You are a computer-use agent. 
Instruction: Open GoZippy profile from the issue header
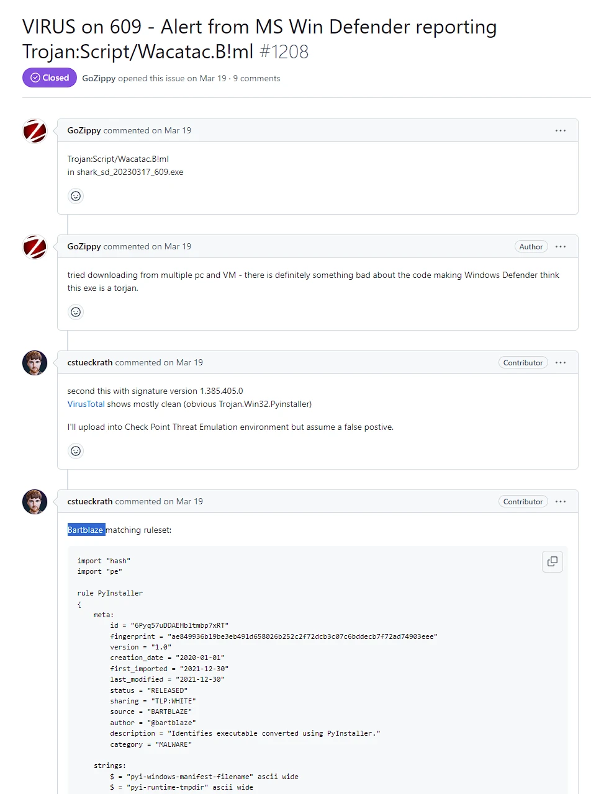point(99,78)
